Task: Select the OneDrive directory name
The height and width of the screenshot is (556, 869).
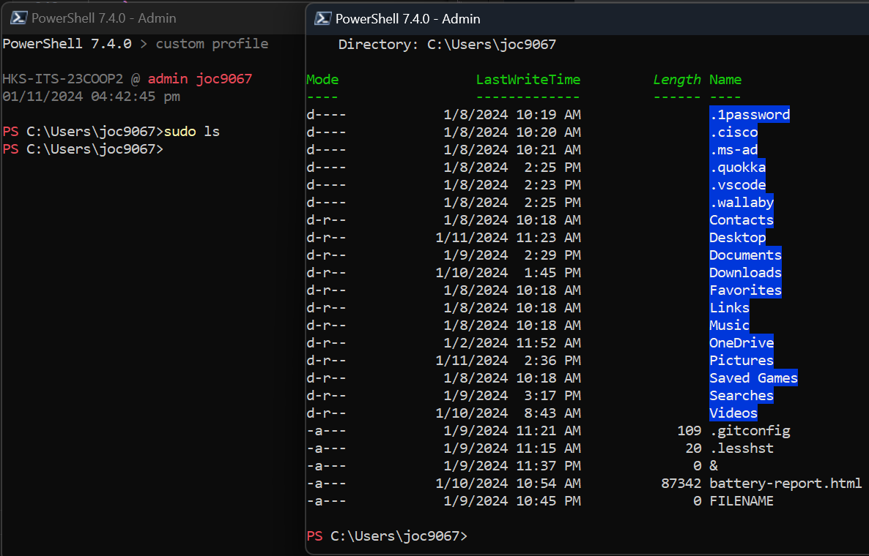Action: [x=741, y=343]
